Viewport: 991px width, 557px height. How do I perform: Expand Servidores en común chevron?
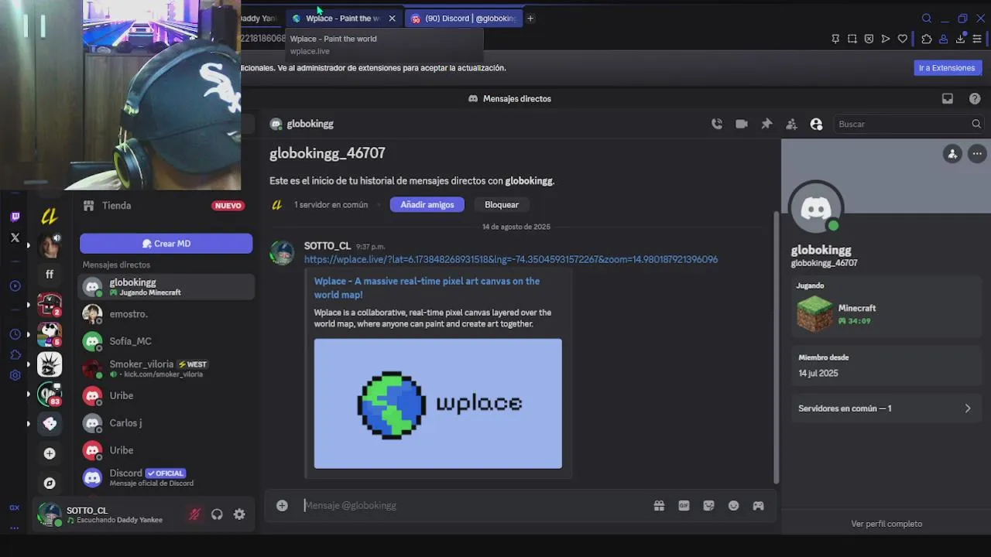[x=968, y=408]
